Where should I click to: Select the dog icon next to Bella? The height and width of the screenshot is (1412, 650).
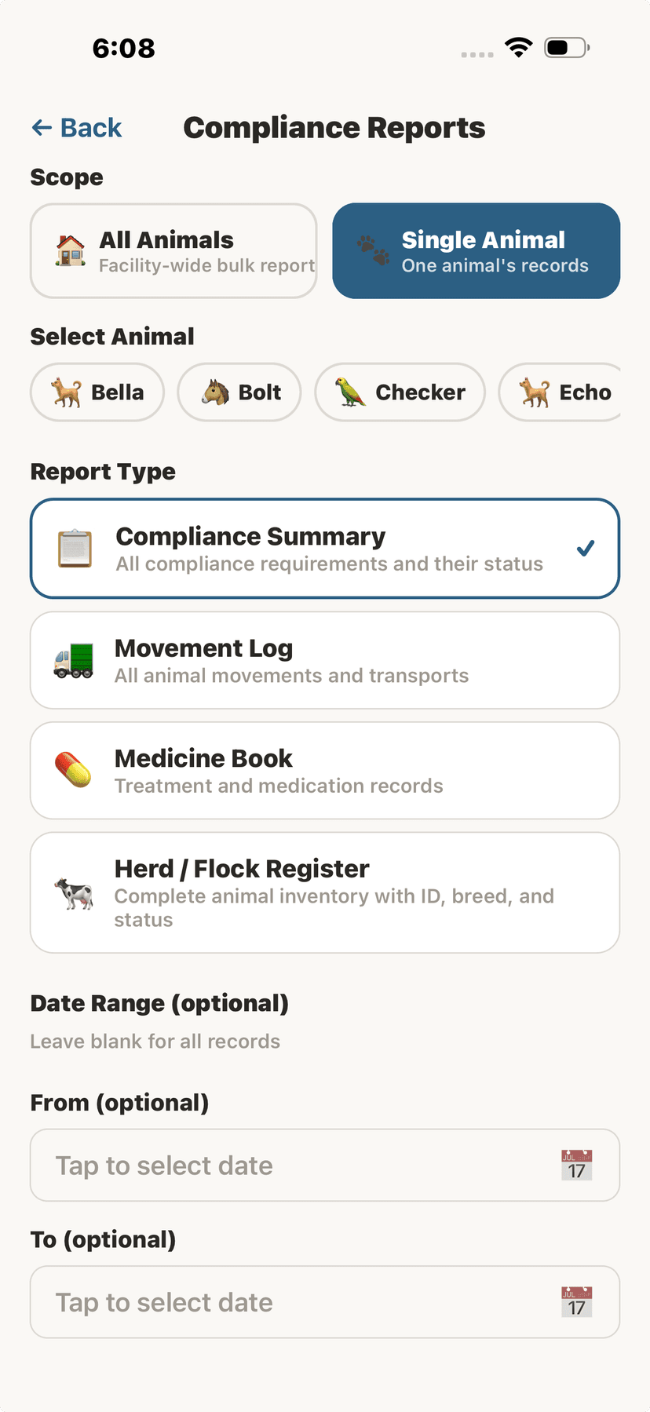(x=64, y=392)
